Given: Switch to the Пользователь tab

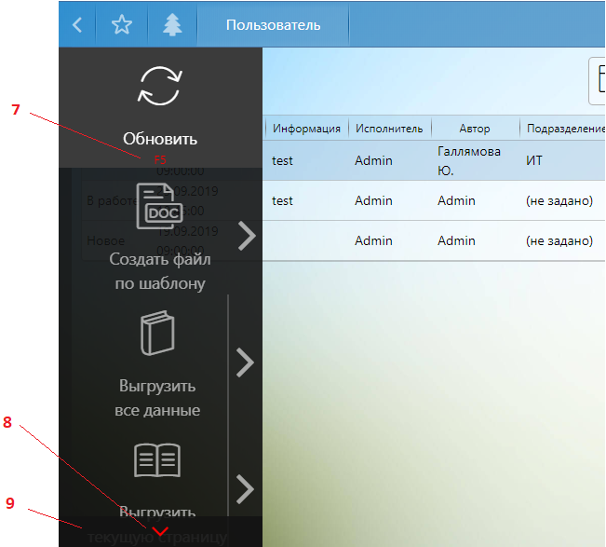Looking at the screenshot, I should point(273,25).
